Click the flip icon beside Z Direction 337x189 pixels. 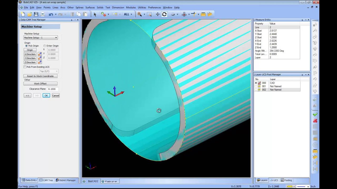click(40, 62)
